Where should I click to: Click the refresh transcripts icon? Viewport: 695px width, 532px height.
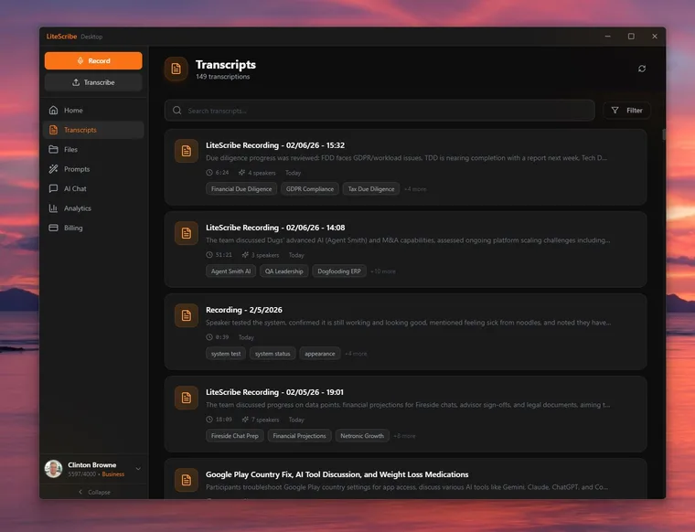click(x=642, y=69)
